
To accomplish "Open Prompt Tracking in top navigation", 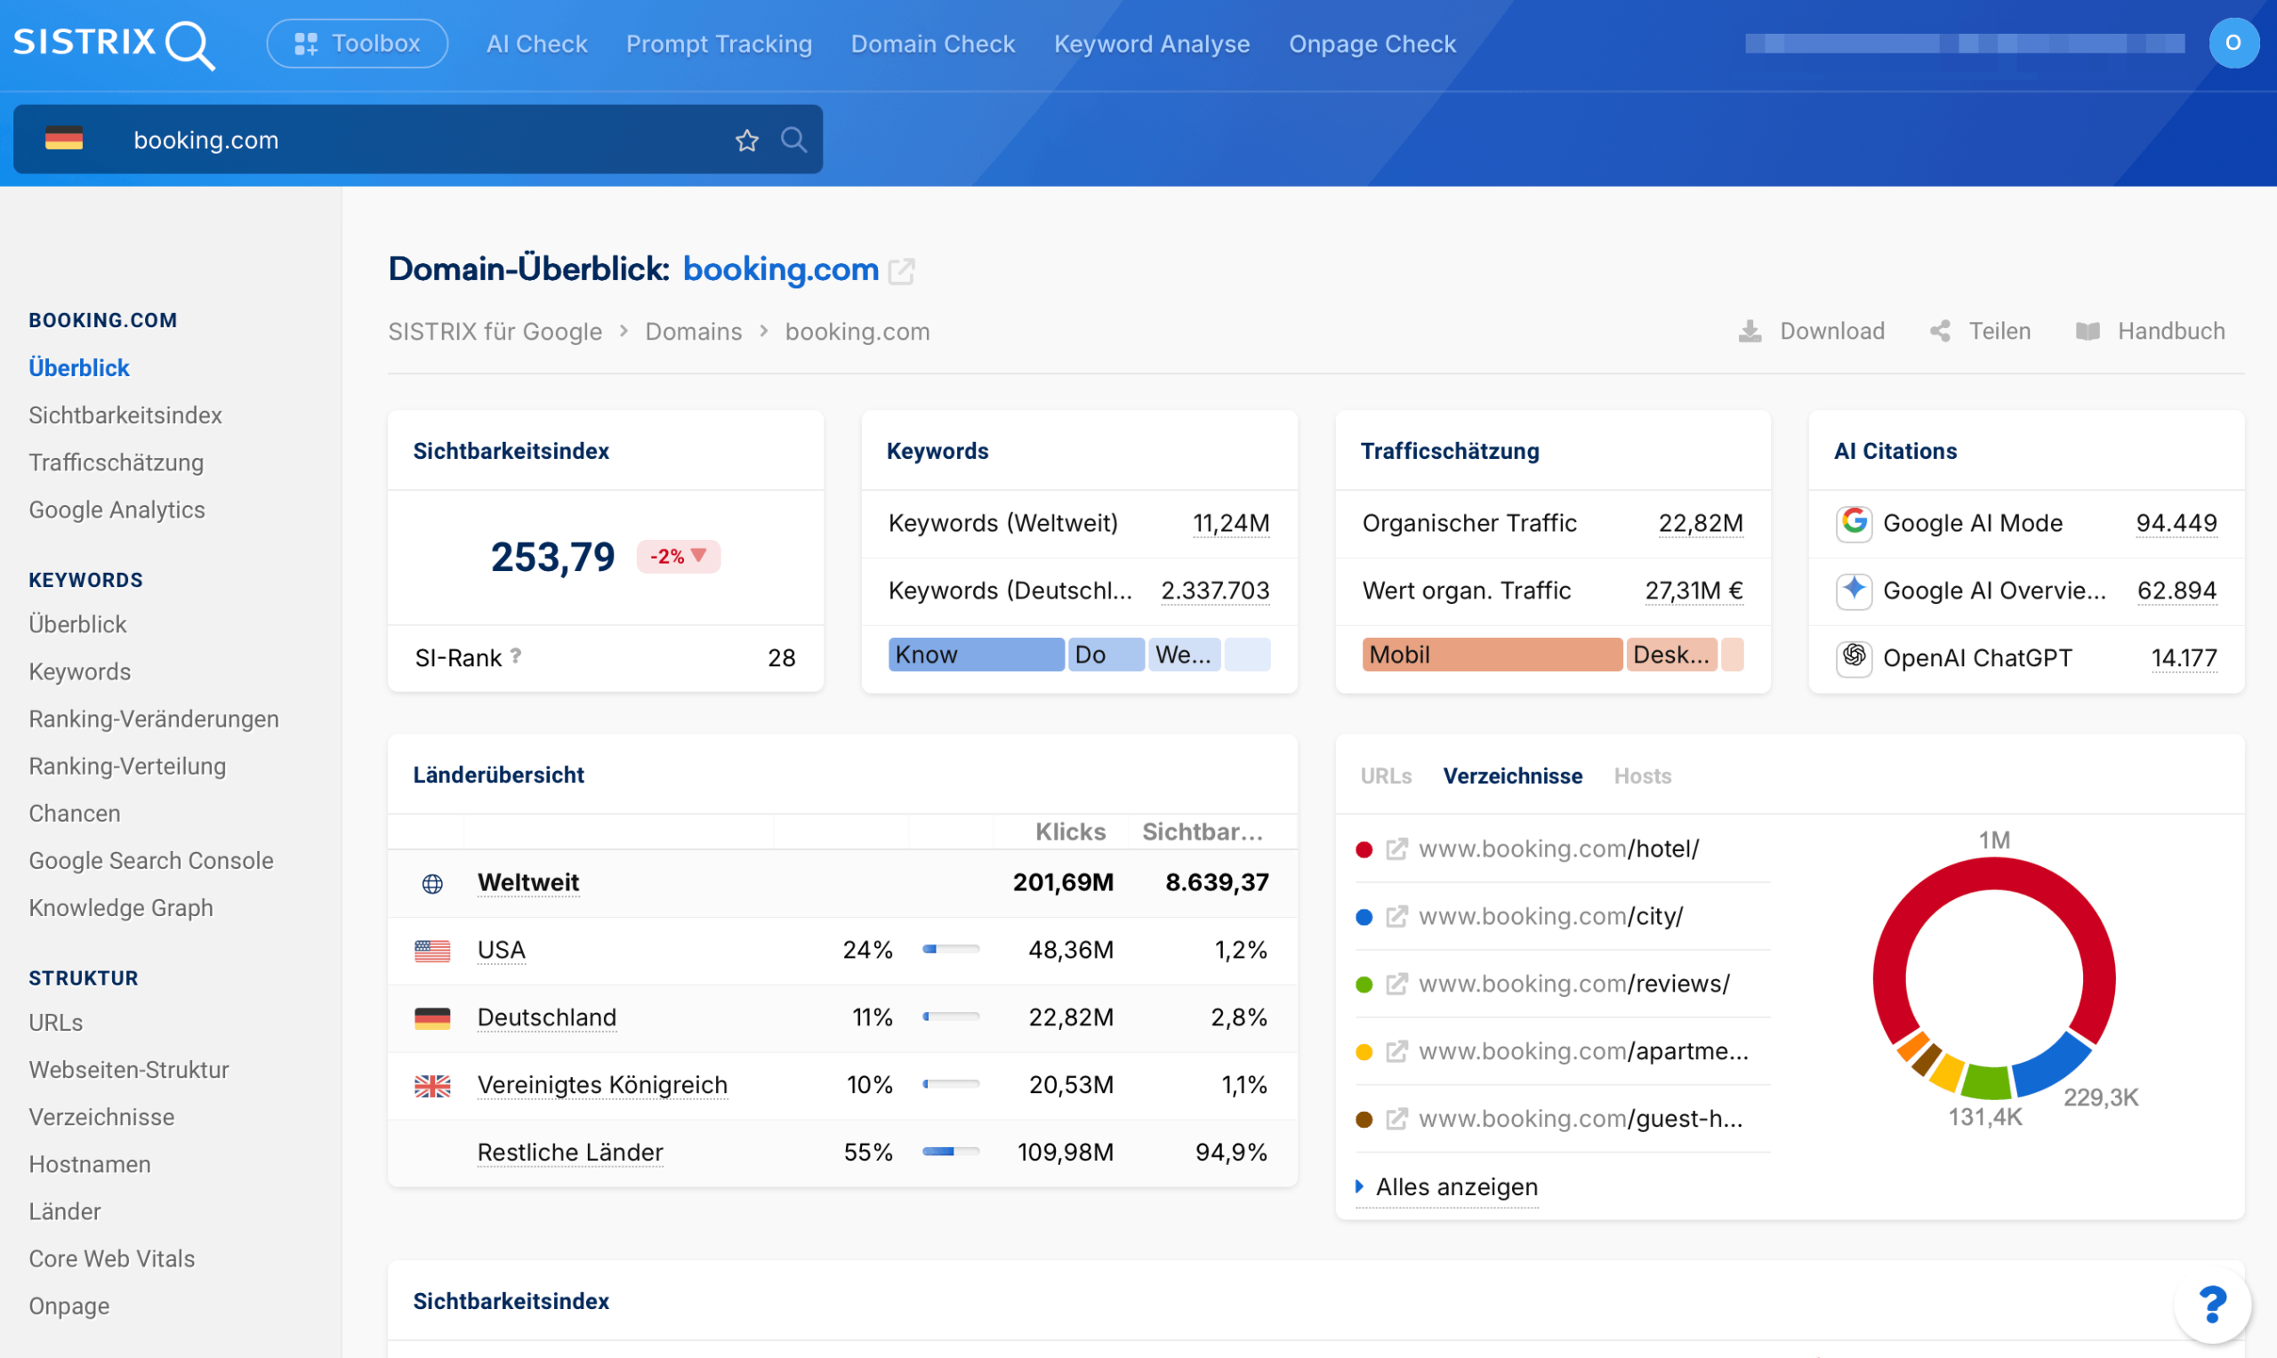I will click(x=720, y=44).
